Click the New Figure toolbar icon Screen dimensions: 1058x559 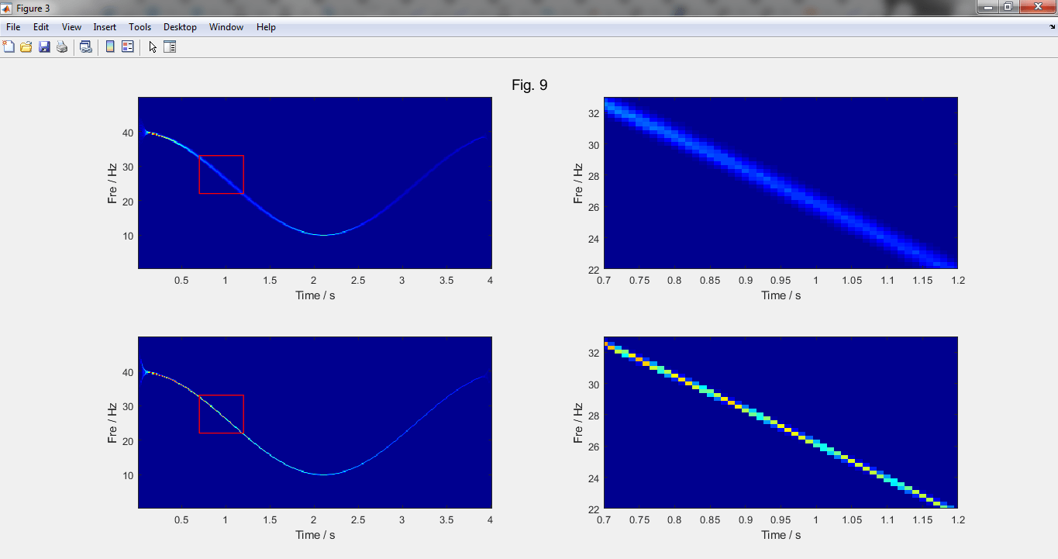[9, 47]
